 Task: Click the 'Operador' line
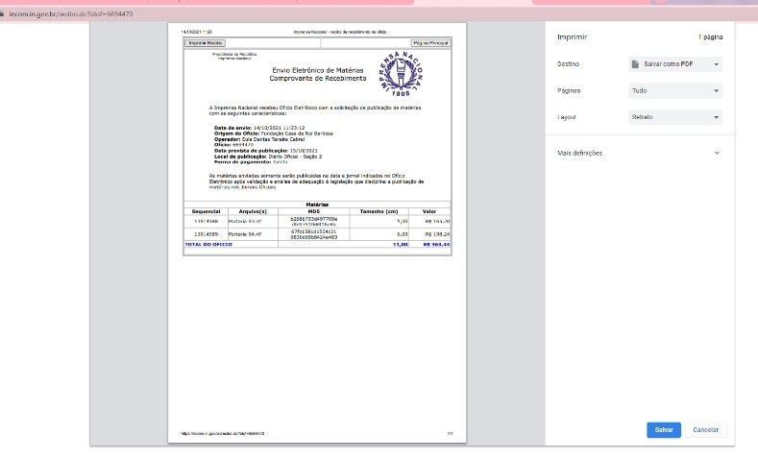click(x=259, y=139)
